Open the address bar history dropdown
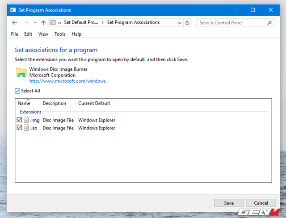286x218 pixels. tap(180, 23)
